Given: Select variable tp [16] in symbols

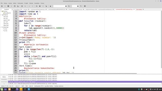Looking at the screenshot, I should [x=6, y=25].
